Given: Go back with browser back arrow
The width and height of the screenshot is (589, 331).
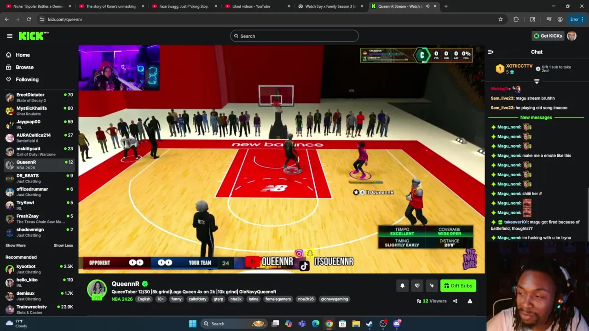Looking at the screenshot, I should click(6, 19).
